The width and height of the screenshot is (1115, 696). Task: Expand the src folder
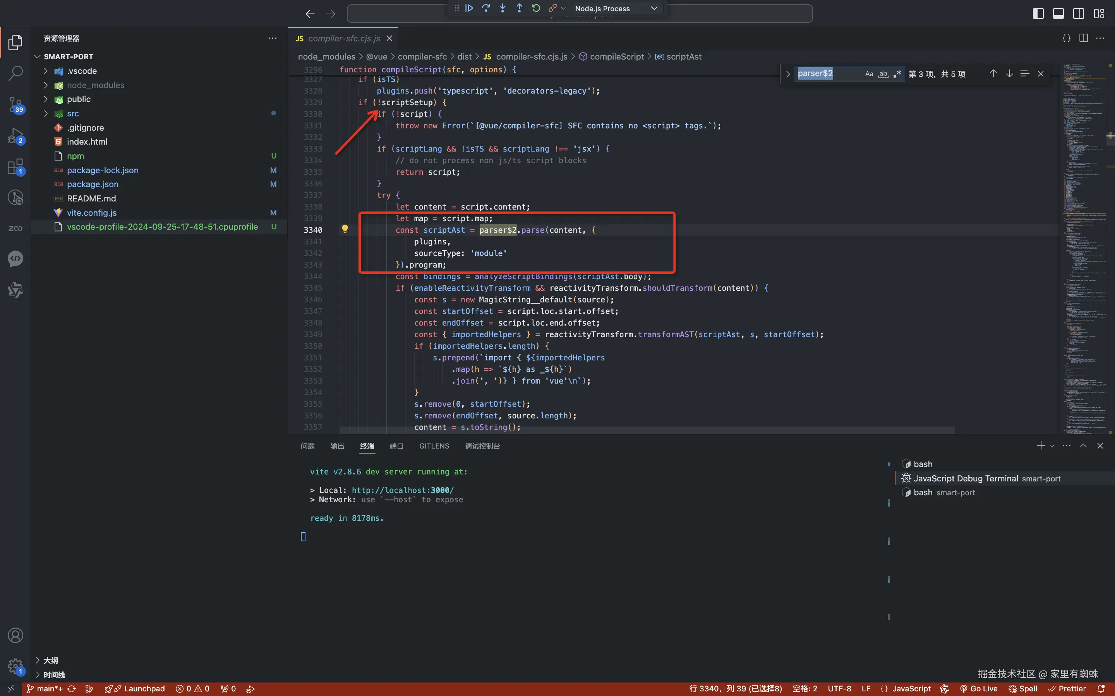(x=73, y=113)
